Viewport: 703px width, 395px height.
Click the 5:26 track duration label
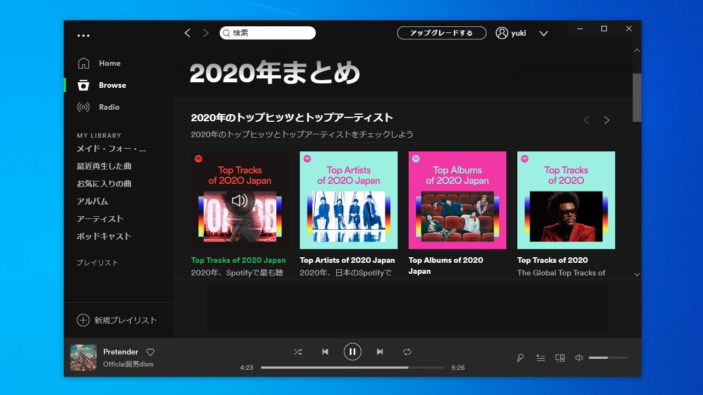458,368
